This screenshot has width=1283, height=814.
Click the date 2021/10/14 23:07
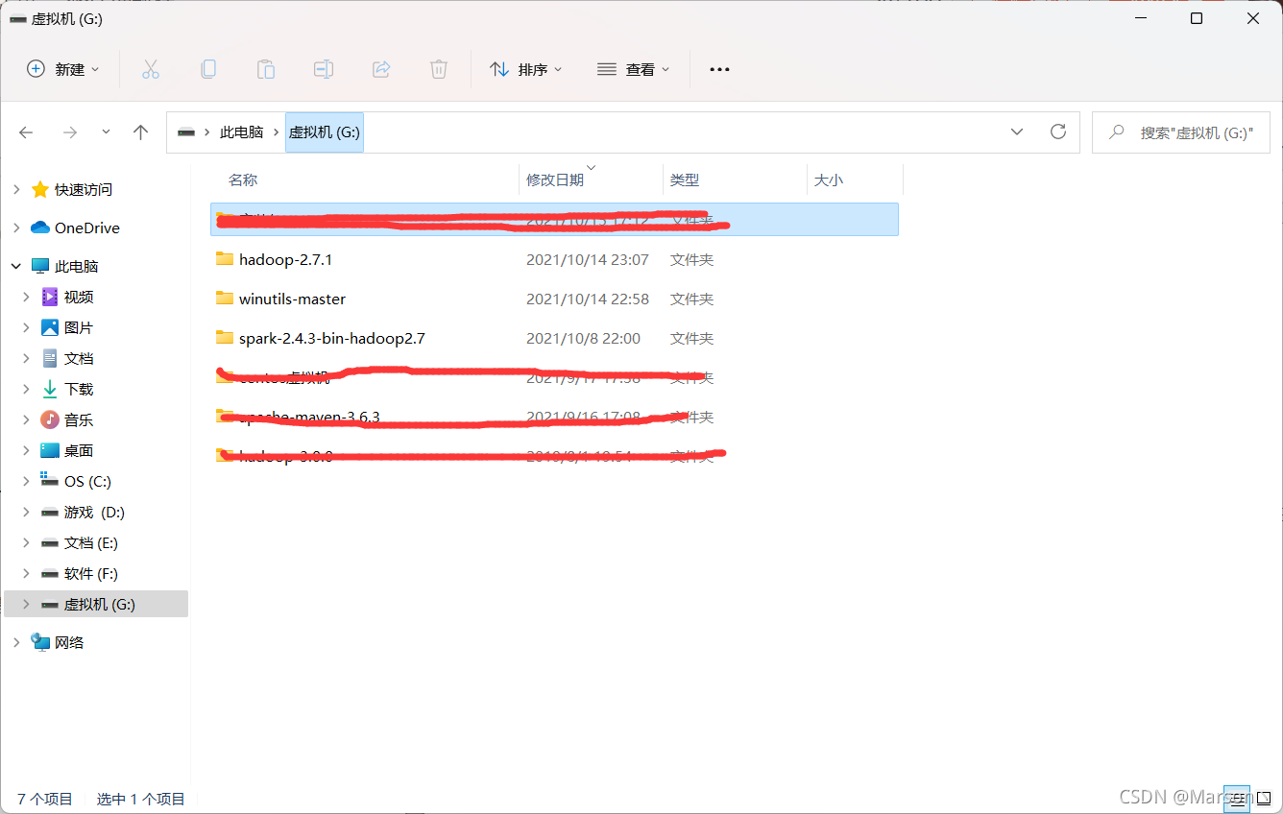tap(588, 259)
